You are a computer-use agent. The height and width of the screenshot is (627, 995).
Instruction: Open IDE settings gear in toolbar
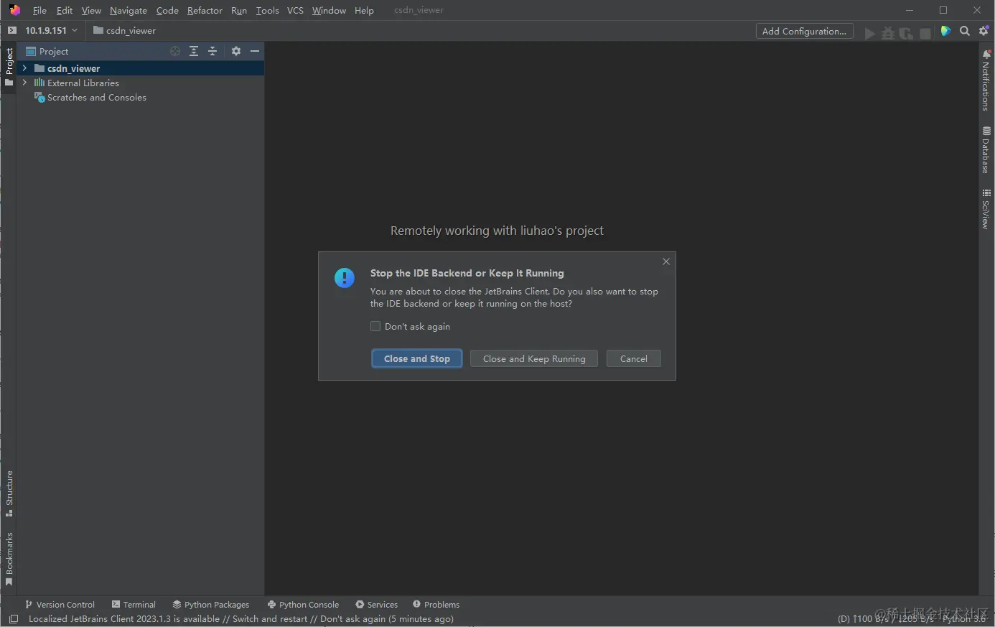984,31
